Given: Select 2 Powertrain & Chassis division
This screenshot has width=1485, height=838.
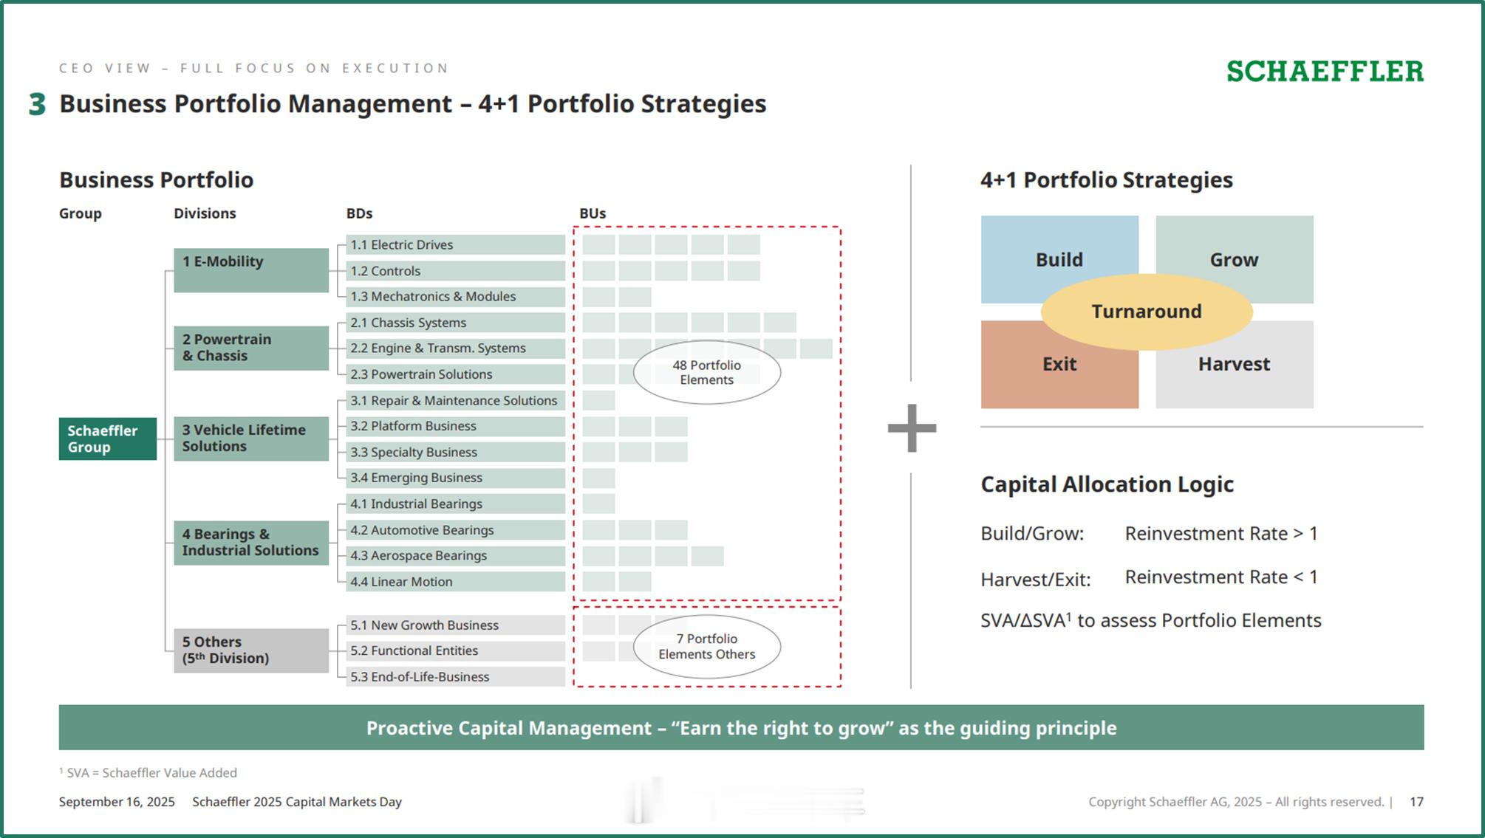Looking at the screenshot, I should tap(251, 348).
